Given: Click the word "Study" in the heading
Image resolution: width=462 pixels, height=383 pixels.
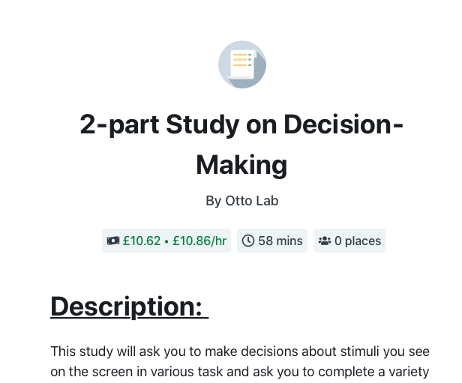Looking at the screenshot, I should [x=202, y=125].
